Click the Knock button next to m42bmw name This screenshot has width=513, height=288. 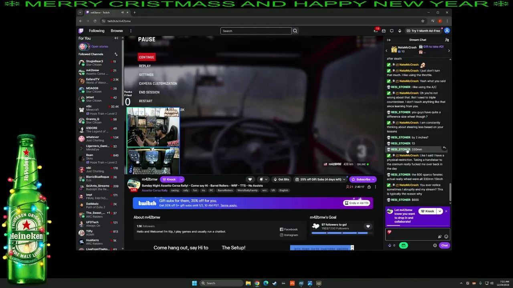169,179
